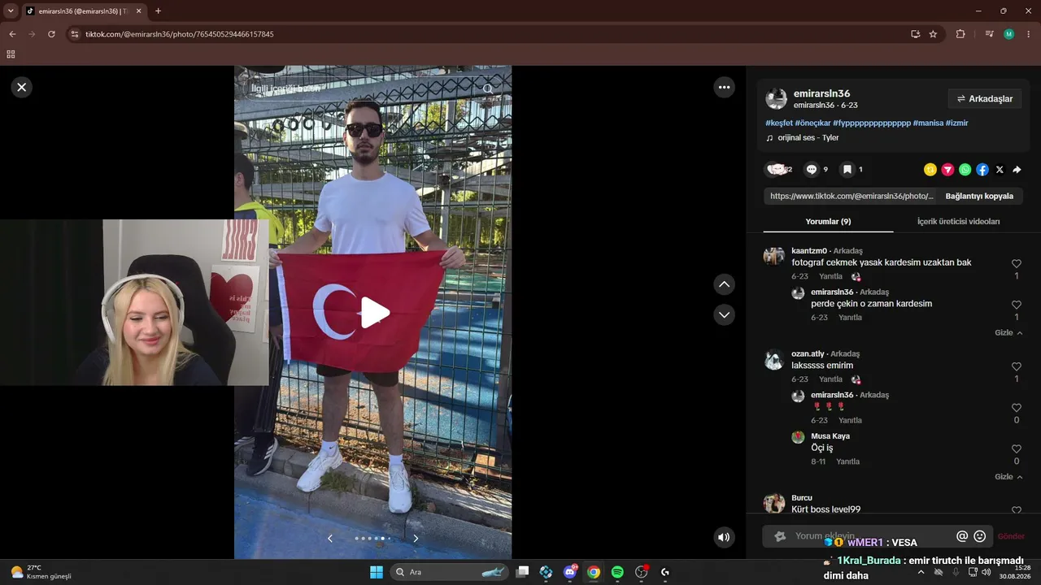Screen dimensions: 1041x585
Task: Reply to ozan.atly's comment with Yanıtla
Action: coord(830,379)
